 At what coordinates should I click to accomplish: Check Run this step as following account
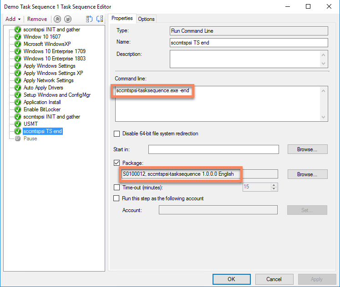[117, 198]
